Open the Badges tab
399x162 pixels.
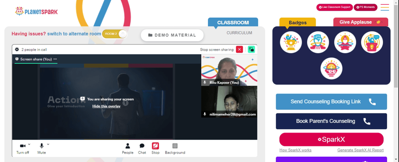[298, 22]
